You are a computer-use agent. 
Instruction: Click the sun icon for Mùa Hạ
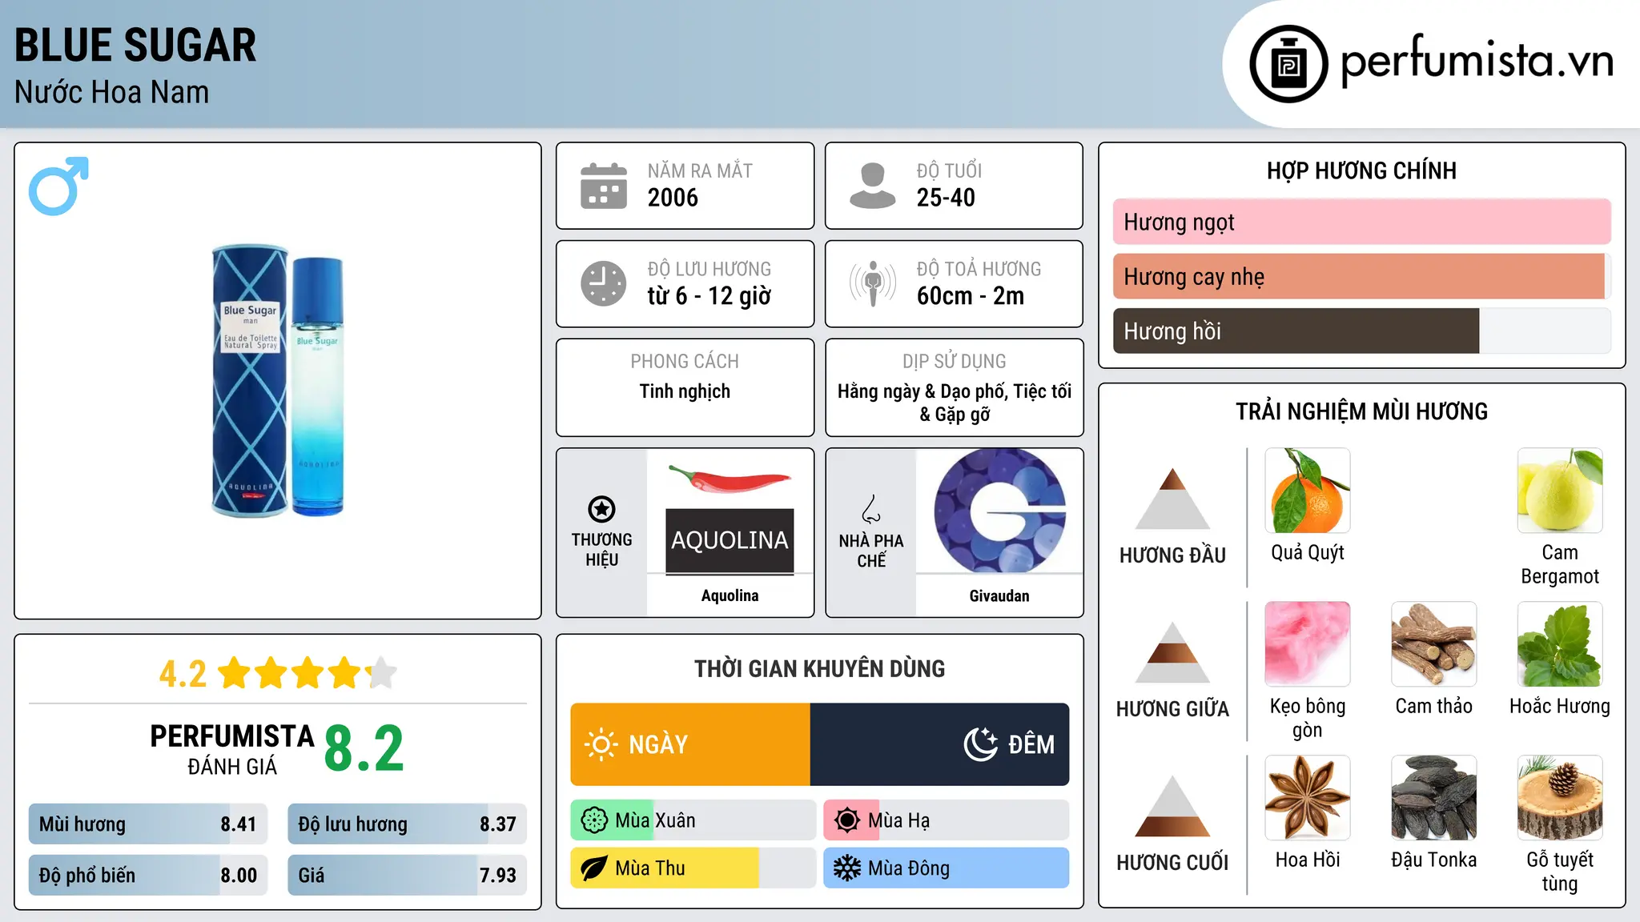coord(847,820)
